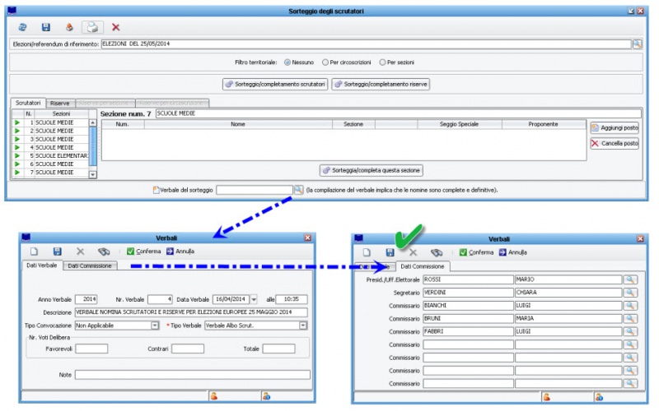Image resolution: width=659 pixels, height=411 pixels.
Task: Open lookup for Elezioni/referendum di riferimento field
Action: [637, 44]
